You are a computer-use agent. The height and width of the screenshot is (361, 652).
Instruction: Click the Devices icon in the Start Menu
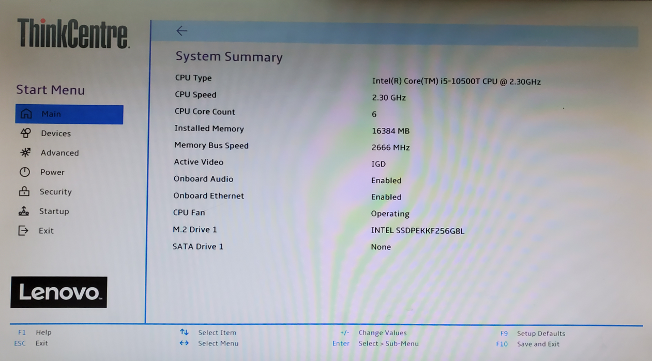[25, 133]
